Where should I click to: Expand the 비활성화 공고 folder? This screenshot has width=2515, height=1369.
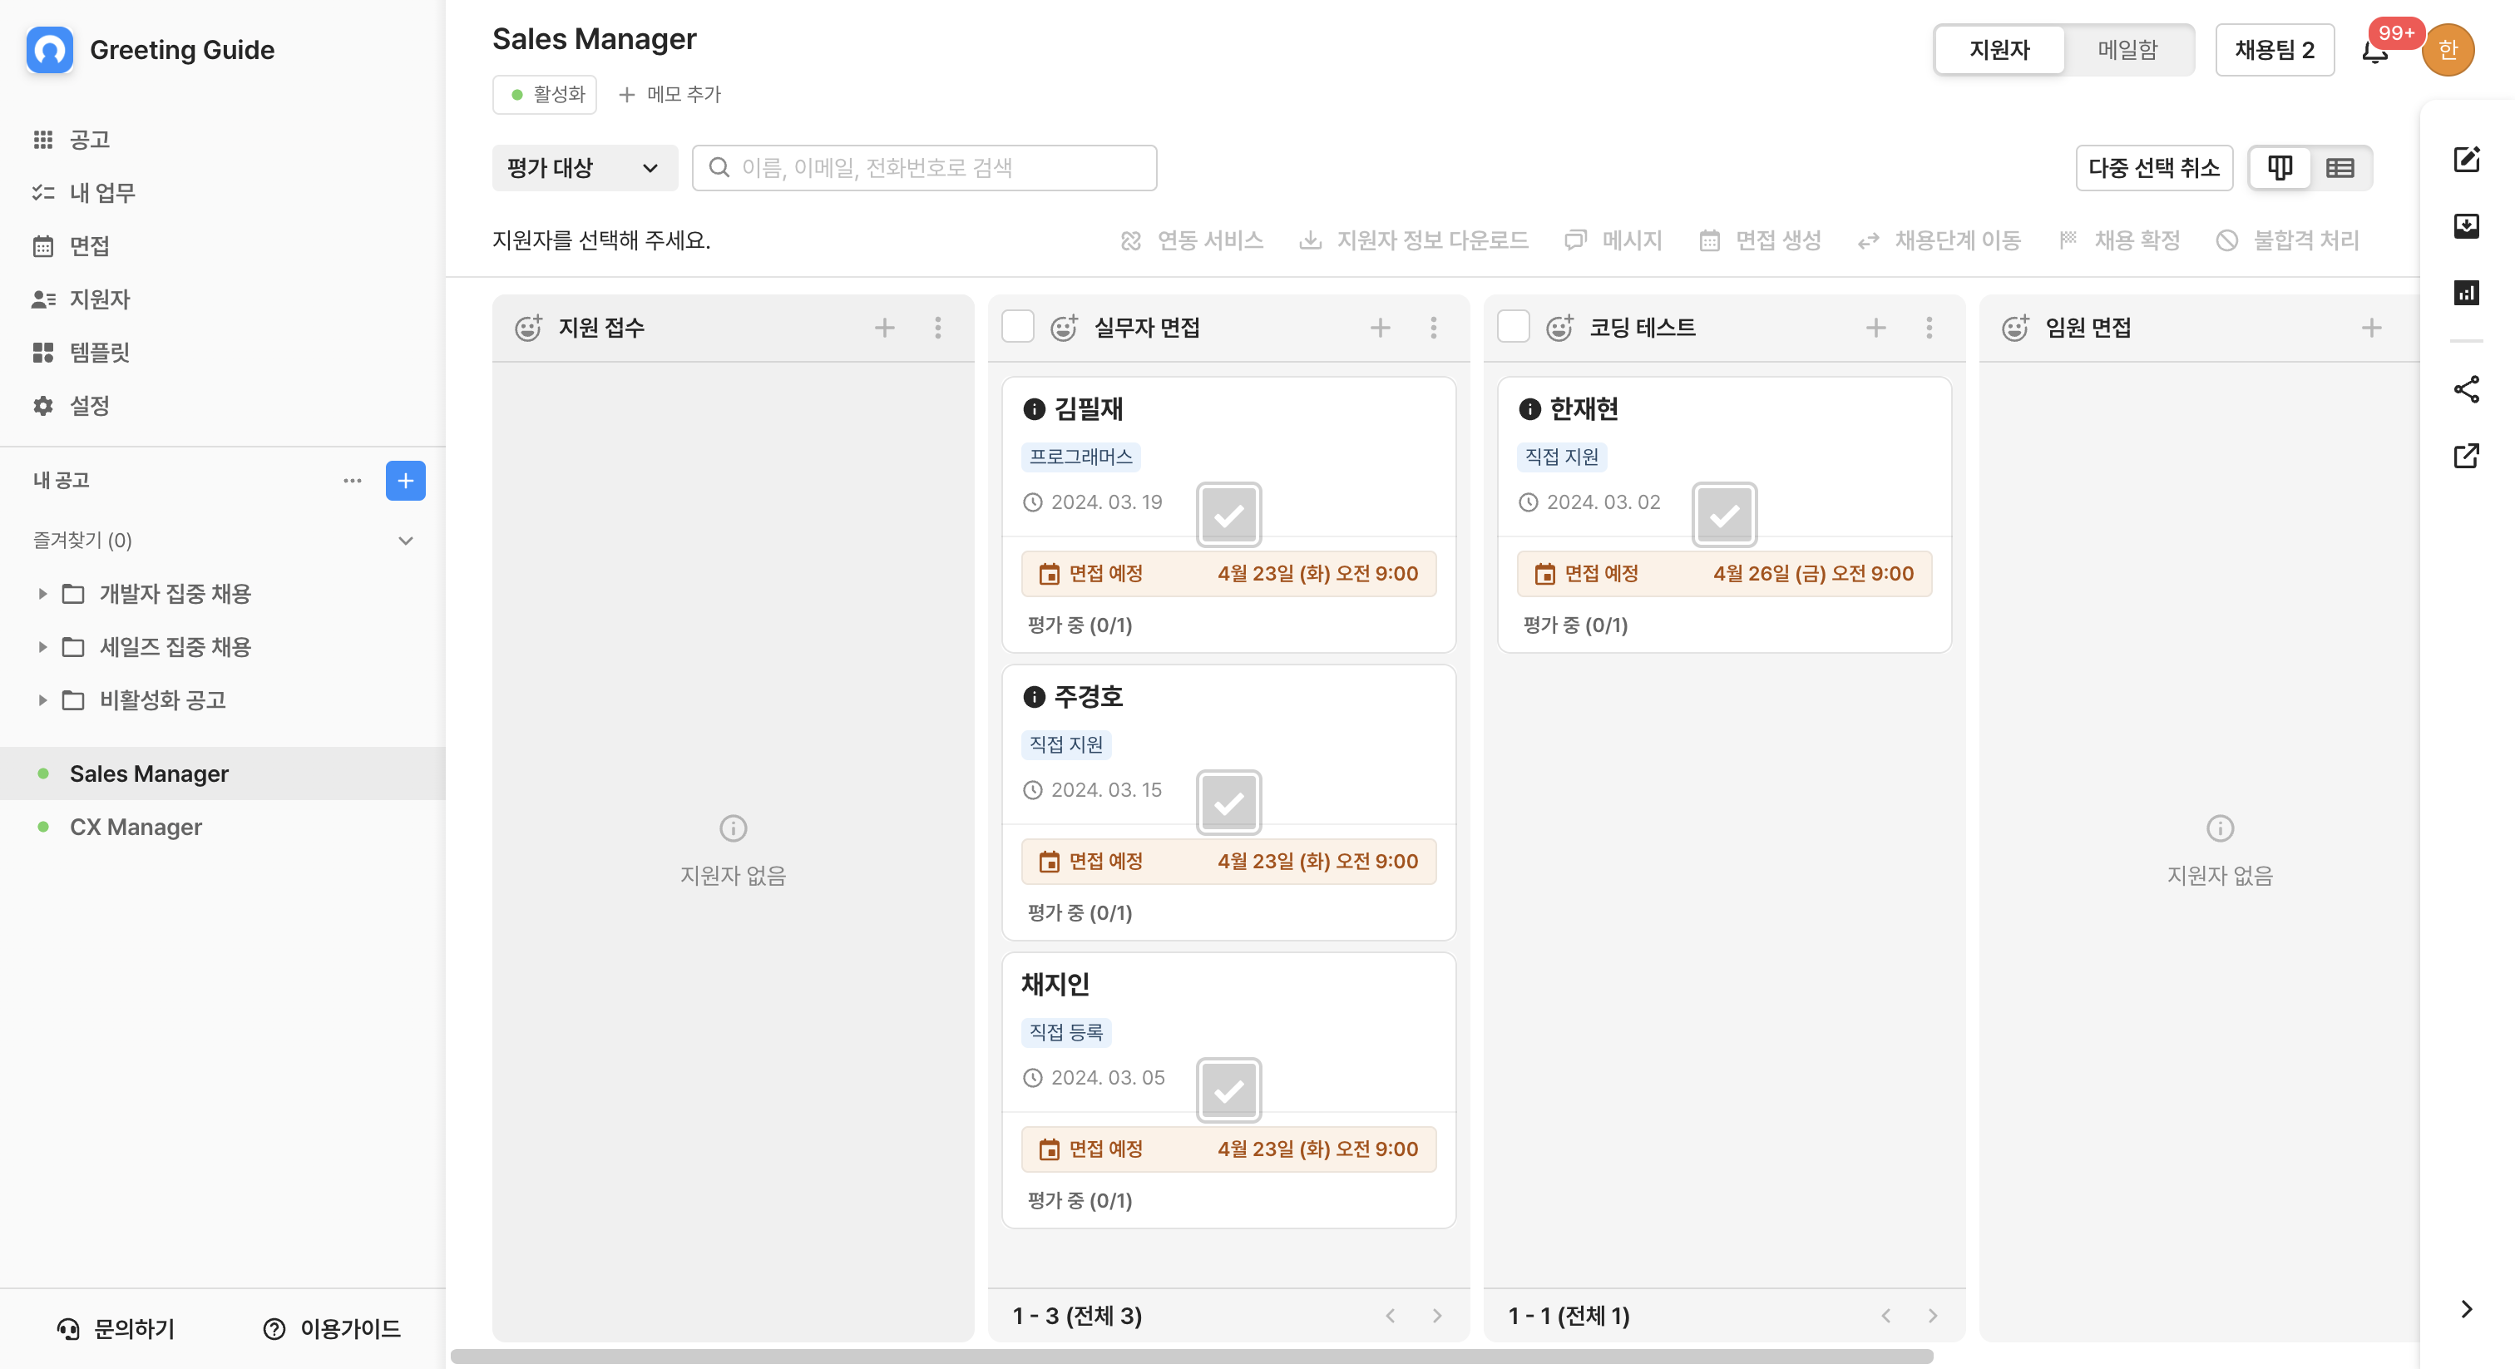(42, 700)
